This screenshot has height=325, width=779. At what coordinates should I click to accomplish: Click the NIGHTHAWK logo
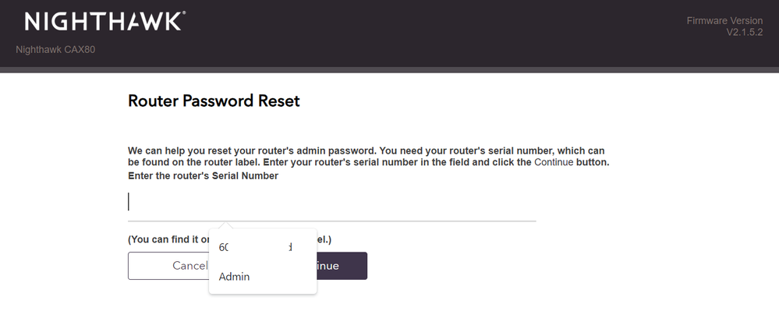click(104, 22)
